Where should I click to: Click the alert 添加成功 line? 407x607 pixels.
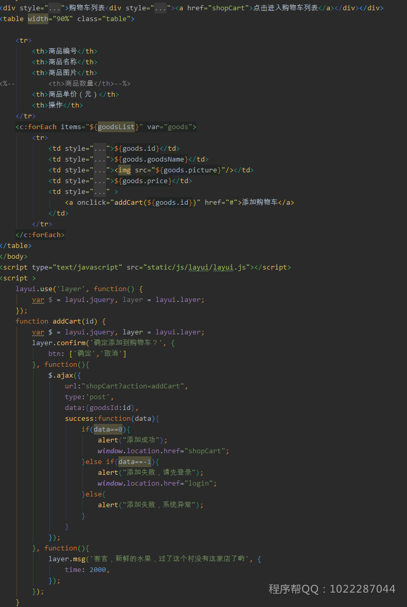click(x=133, y=440)
